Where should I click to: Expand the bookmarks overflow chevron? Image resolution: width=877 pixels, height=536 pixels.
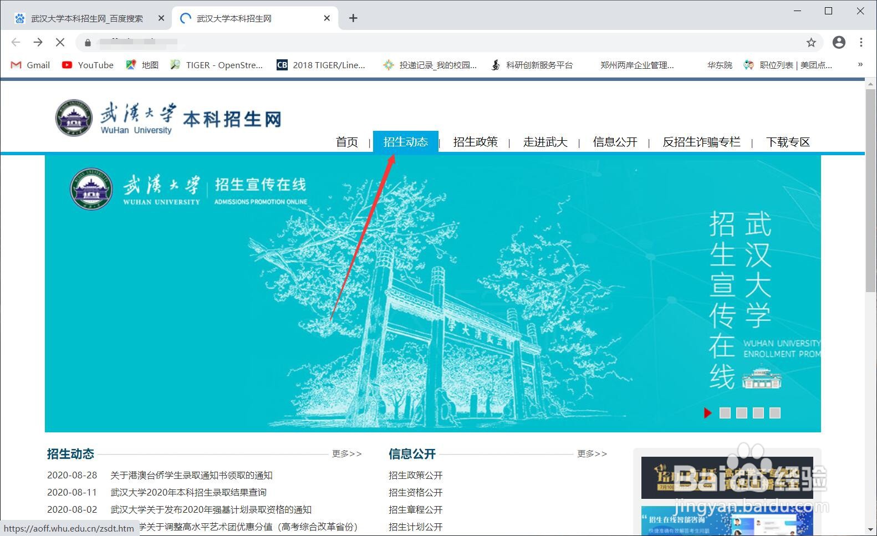(860, 65)
